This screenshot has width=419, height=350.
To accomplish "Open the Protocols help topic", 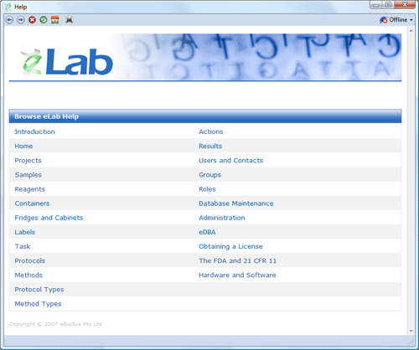I will coord(29,260).
